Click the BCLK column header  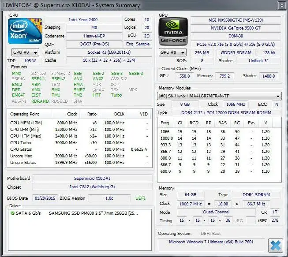(x=112, y=114)
